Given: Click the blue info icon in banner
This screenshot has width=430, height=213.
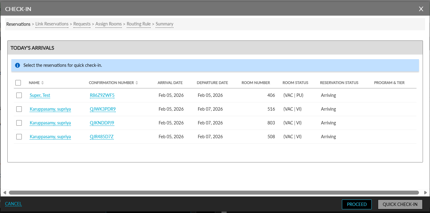Looking at the screenshot, I should click(x=17, y=65).
